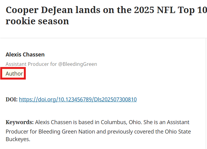Click the word lands in the headline
The height and width of the screenshot is (149, 207).
click(88, 10)
